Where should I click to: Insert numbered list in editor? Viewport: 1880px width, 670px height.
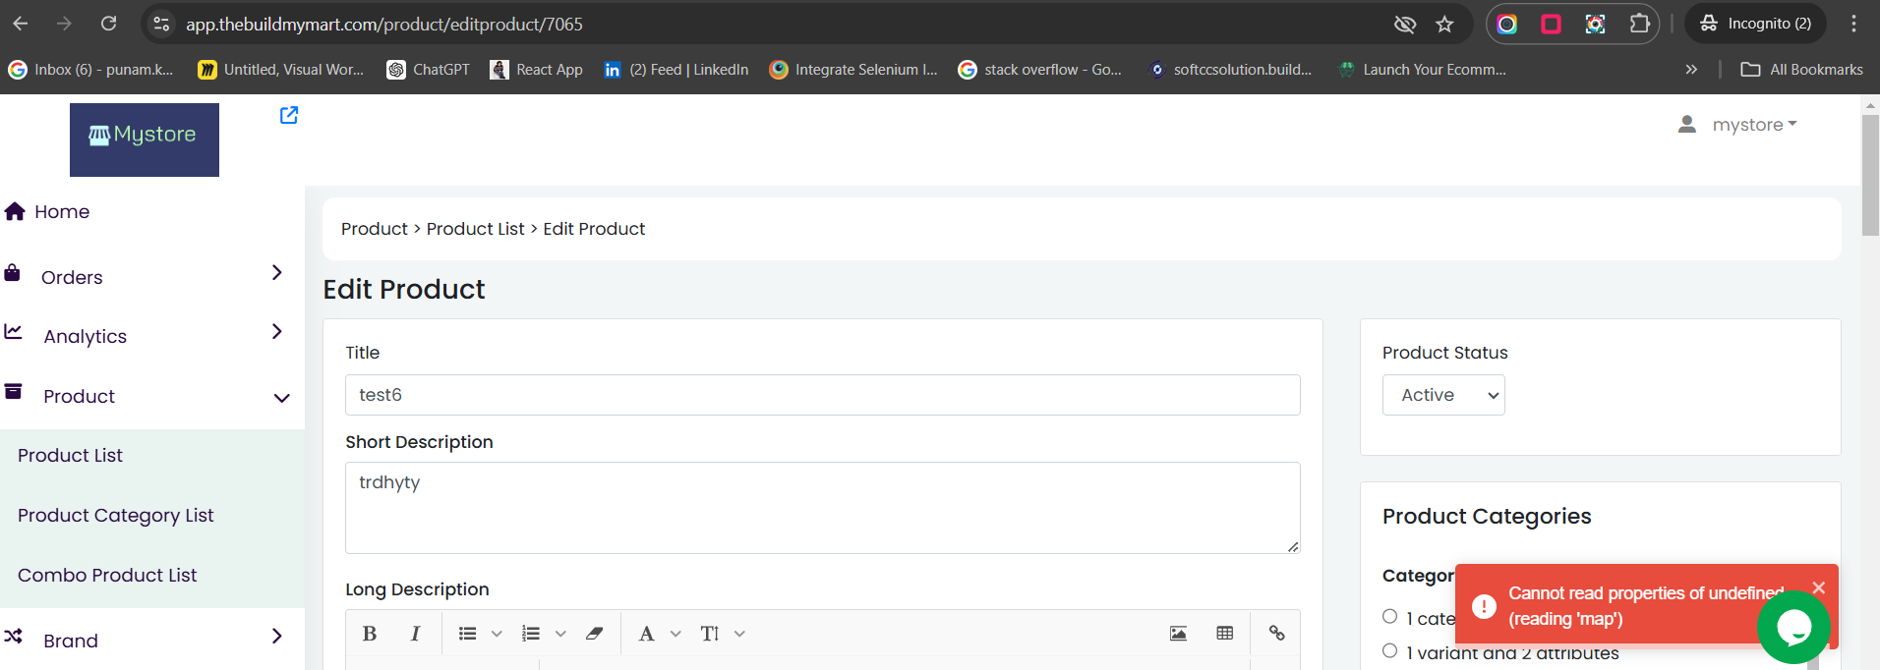[531, 634]
